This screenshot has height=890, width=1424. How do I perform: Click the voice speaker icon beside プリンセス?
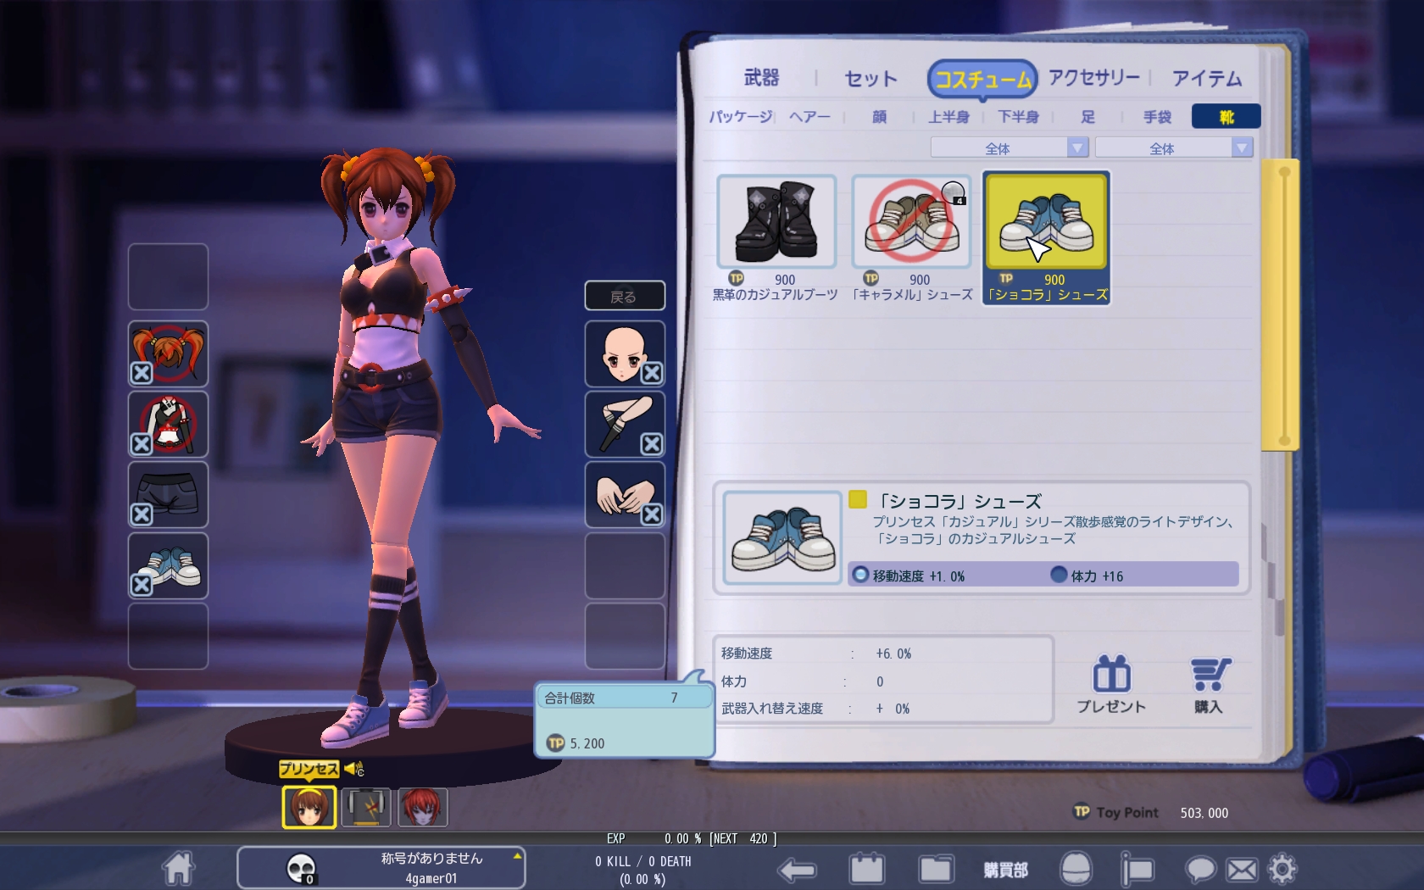[353, 769]
